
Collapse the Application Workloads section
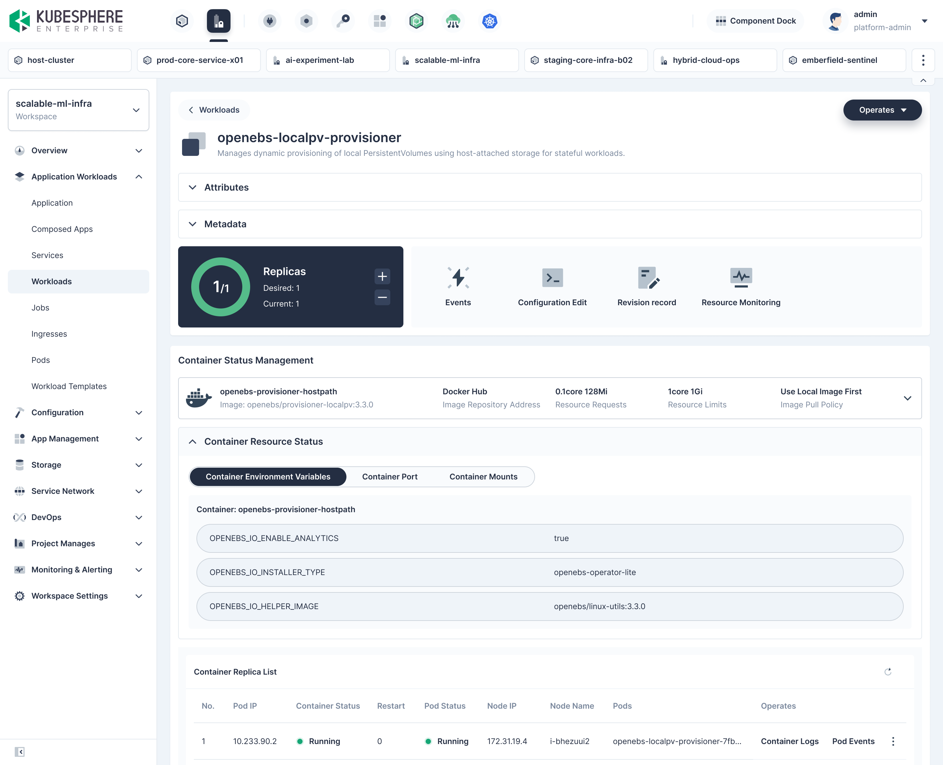tap(79, 177)
